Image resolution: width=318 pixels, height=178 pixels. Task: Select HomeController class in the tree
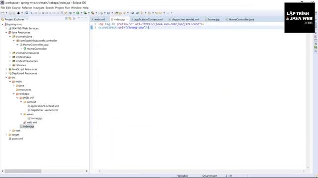pyautogui.click(x=36, y=48)
